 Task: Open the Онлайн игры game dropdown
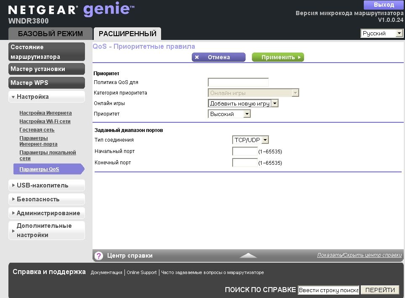[243, 103]
